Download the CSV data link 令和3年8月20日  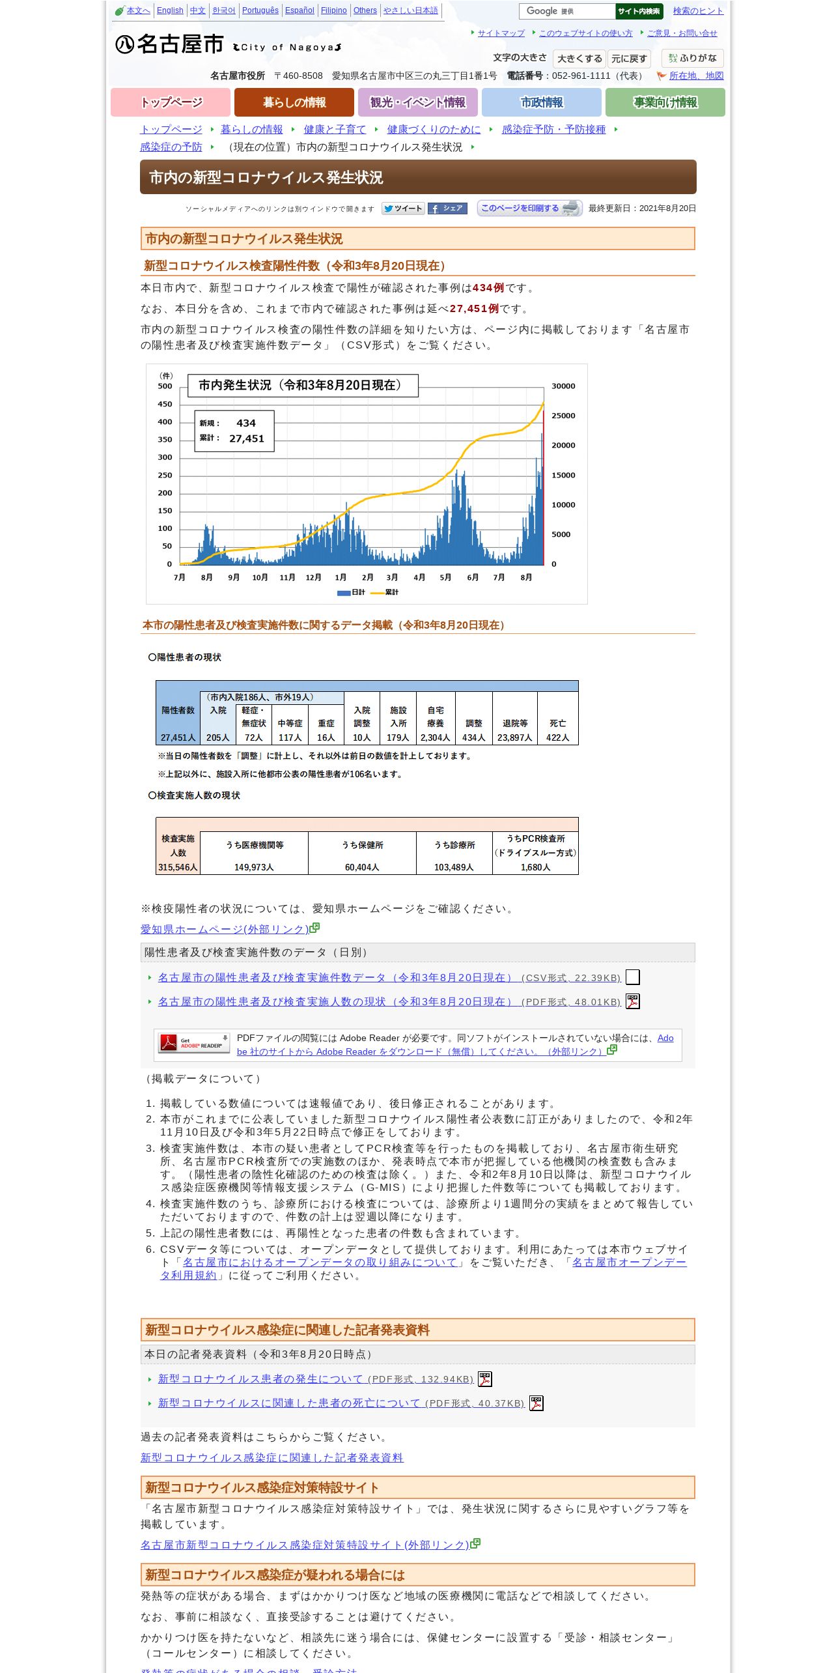390,978
